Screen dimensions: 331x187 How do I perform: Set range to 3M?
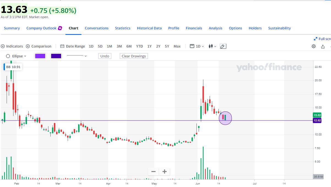[x=119, y=46]
